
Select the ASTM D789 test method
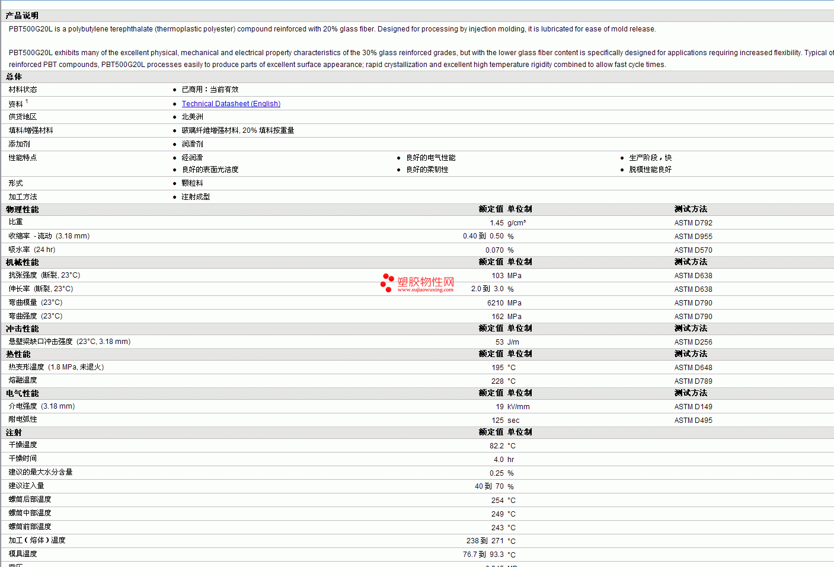694,381
